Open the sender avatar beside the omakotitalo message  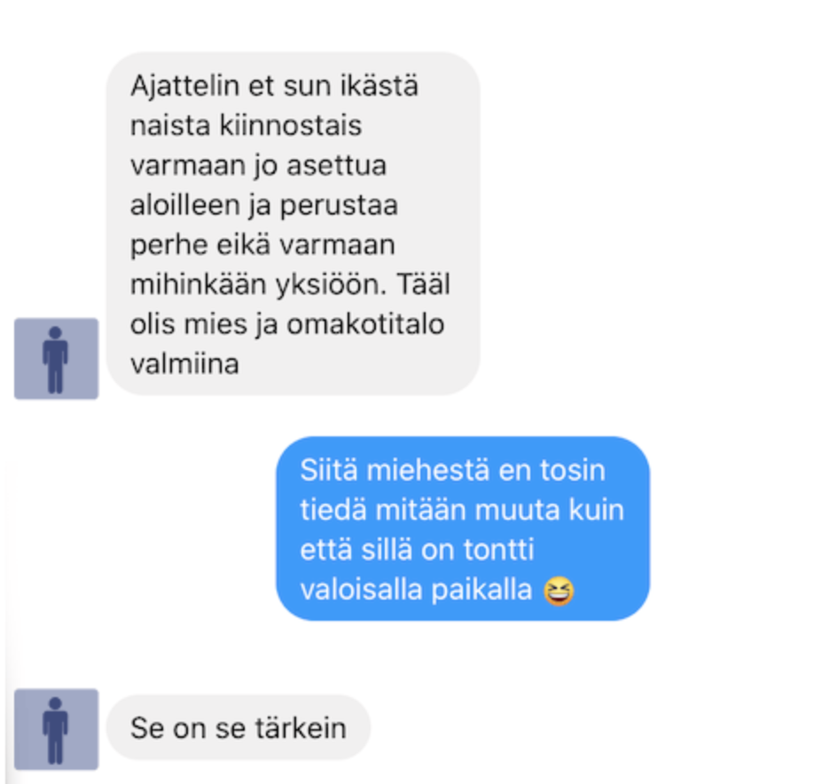tap(56, 359)
